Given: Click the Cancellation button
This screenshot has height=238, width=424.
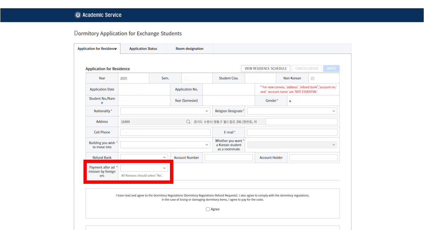Looking at the screenshot, I should 306,68.
